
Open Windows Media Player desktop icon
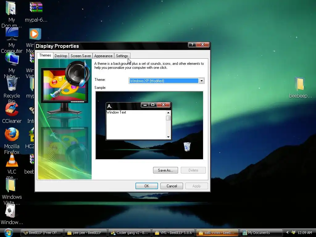(35, 34)
